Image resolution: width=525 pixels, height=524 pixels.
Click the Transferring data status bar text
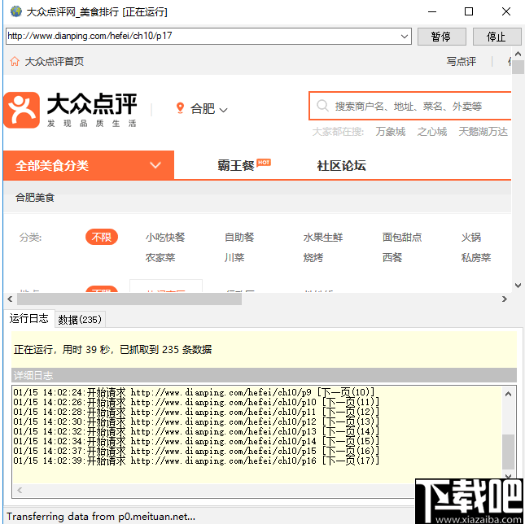101,517
